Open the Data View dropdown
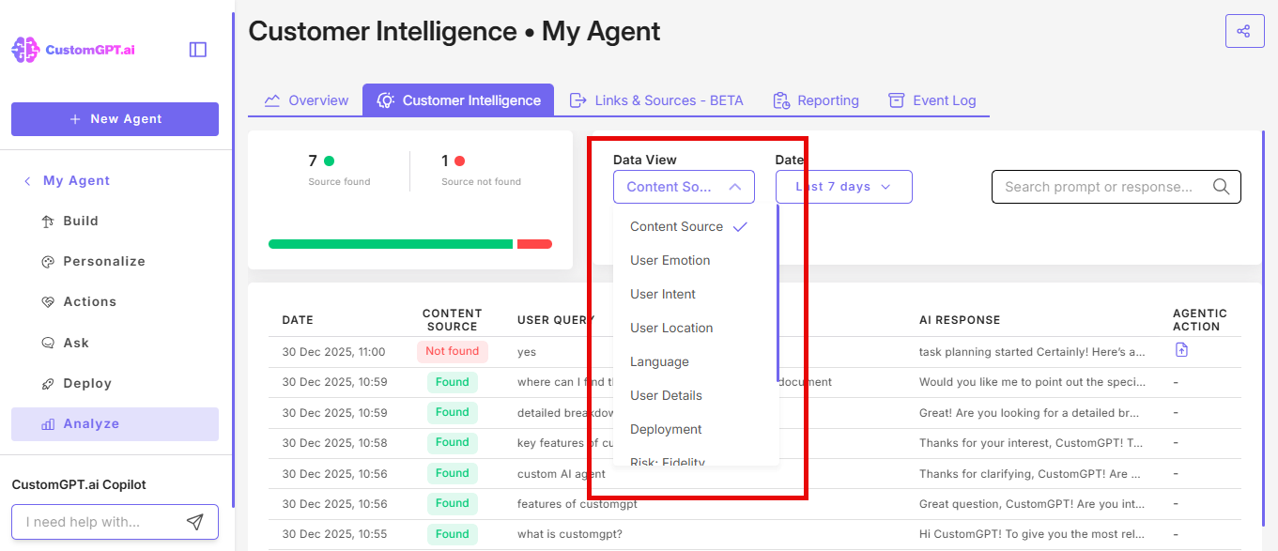 (x=684, y=187)
